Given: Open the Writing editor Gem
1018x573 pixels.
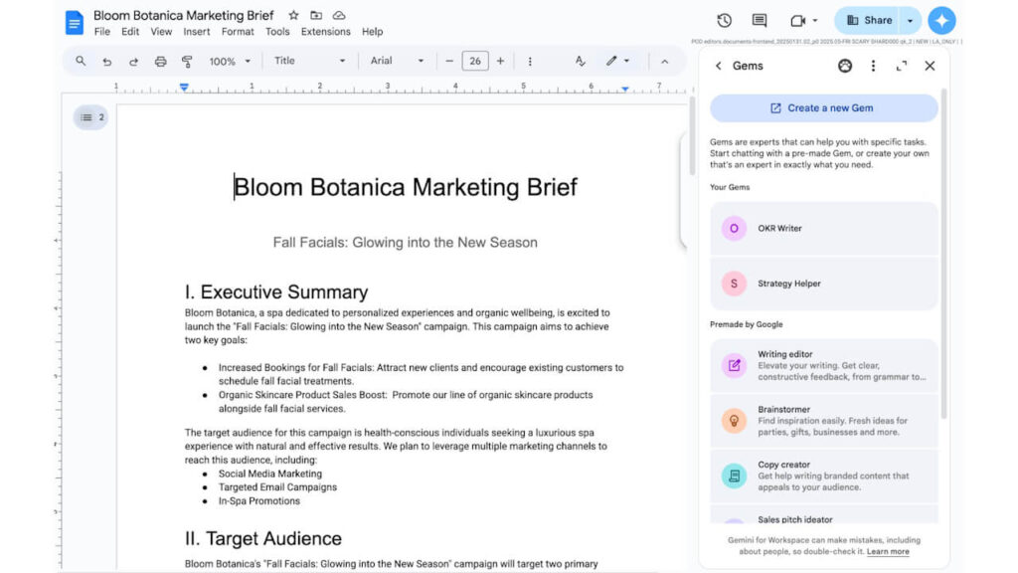Looking at the screenshot, I should click(823, 366).
